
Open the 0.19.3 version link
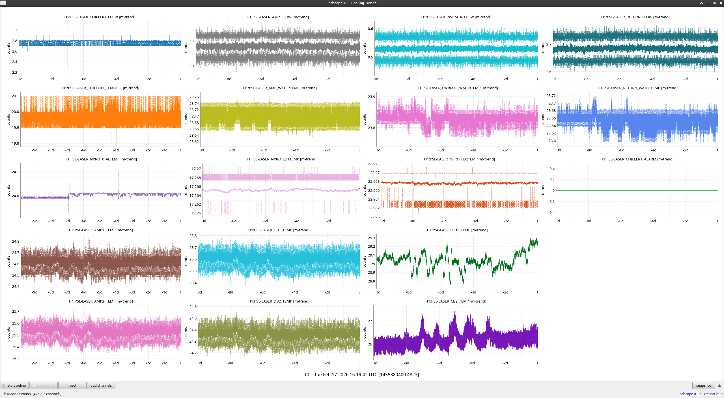pyautogui.click(x=698, y=394)
